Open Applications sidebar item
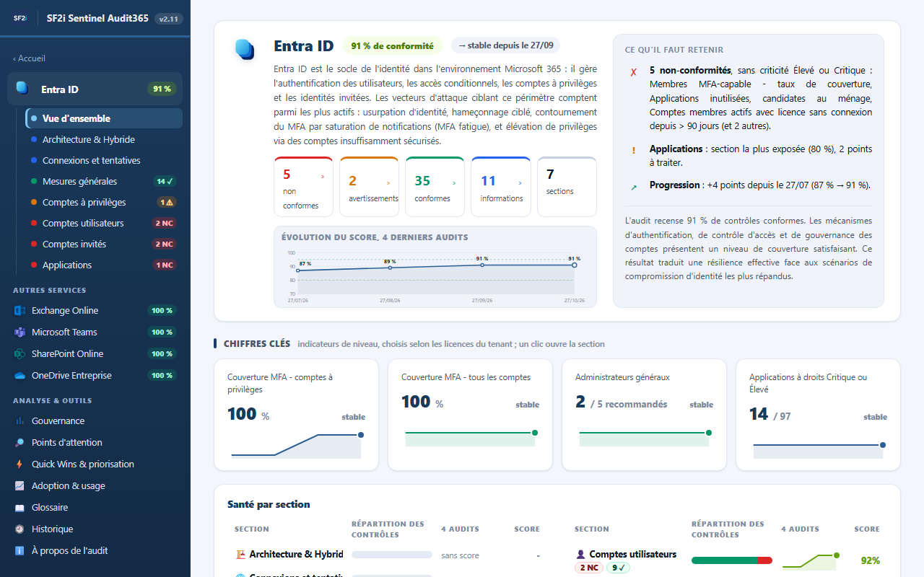This screenshot has height=577, width=924. [x=104, y=265]
